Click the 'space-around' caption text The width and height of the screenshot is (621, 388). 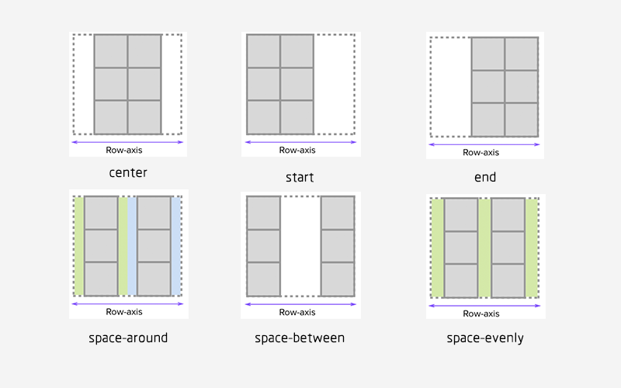coord(128,338)
